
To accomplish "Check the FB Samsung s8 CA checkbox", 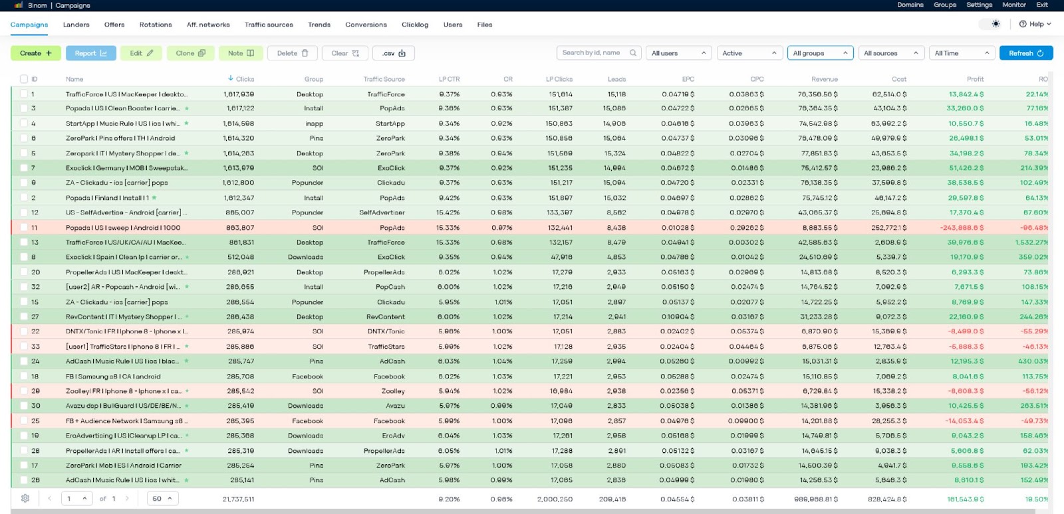I will 24,377.
